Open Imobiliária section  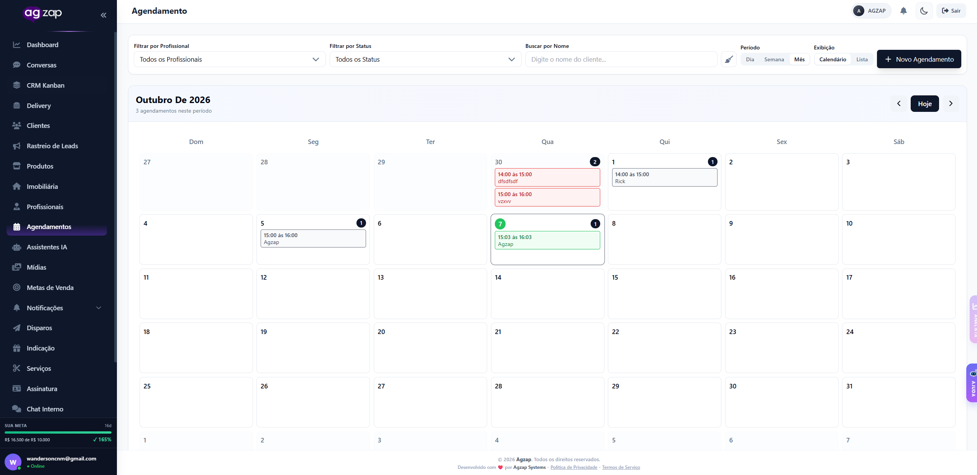coord(57,187)
